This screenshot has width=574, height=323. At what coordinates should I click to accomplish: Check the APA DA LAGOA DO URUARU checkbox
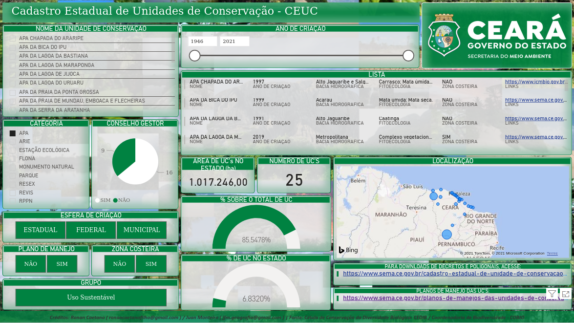13,83
